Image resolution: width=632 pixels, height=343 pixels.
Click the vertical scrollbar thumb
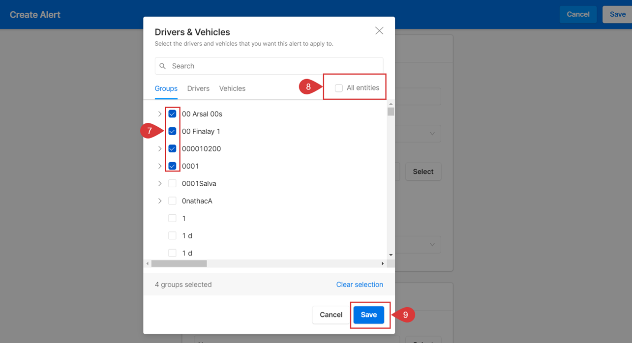391,112
